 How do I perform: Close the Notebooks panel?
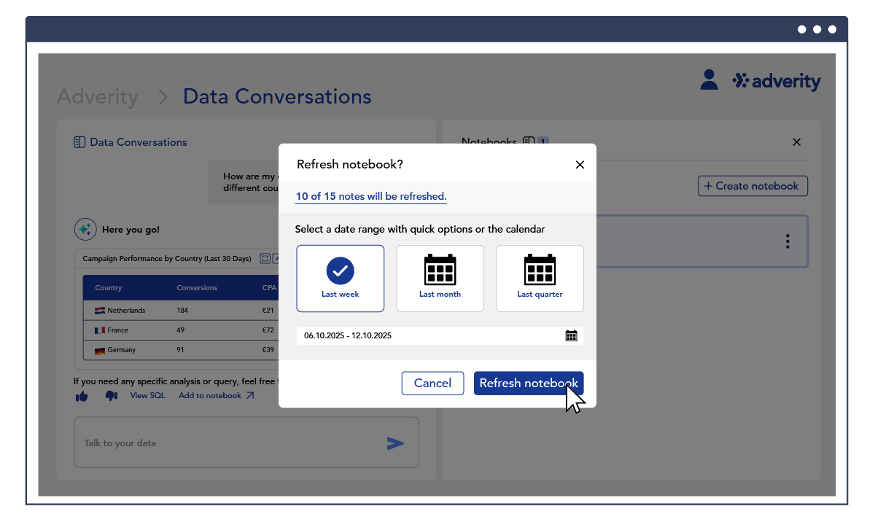(796, 142)
